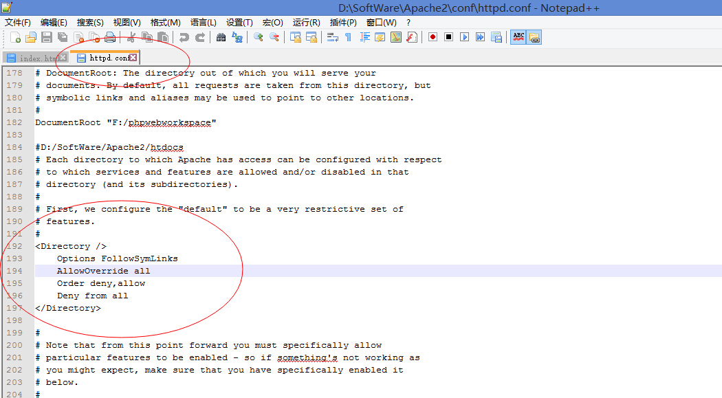Run macro multiple times icon
This screenshot has height=398, width=722.
pyautogui.click(x=480, y=37)
